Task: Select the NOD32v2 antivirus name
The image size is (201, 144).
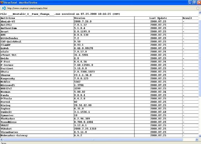Action: tap(6, 89)
